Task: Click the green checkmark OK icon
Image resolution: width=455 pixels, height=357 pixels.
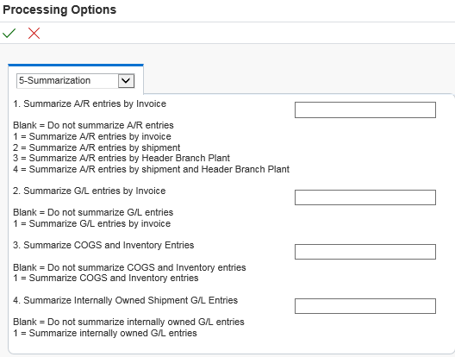Action: point(9,33)
